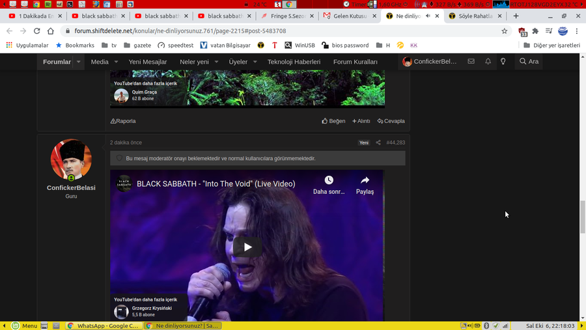Open the media control playlist icon

(549, 31)
